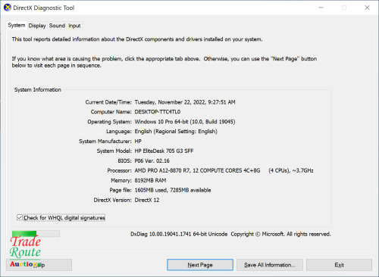Image resolution: width=379 pixels, height=277 pixels.
Task: Click the Exit button
Action: click(x=339, y=265)
